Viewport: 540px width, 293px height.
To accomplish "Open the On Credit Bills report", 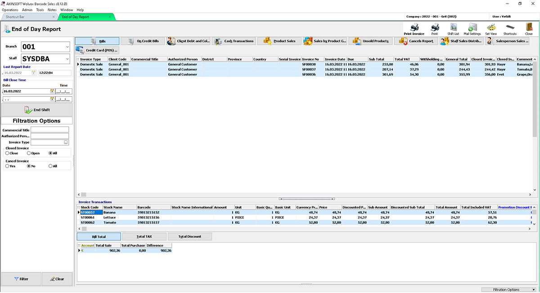I will click(143, 41).
